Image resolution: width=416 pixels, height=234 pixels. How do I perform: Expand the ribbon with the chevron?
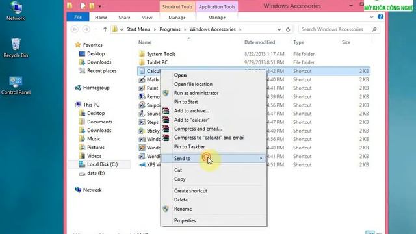(x=371, y=17)
